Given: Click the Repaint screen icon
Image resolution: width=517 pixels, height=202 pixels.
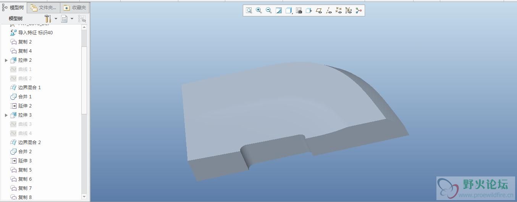Looking at the screenshot, I should point(279,11).
